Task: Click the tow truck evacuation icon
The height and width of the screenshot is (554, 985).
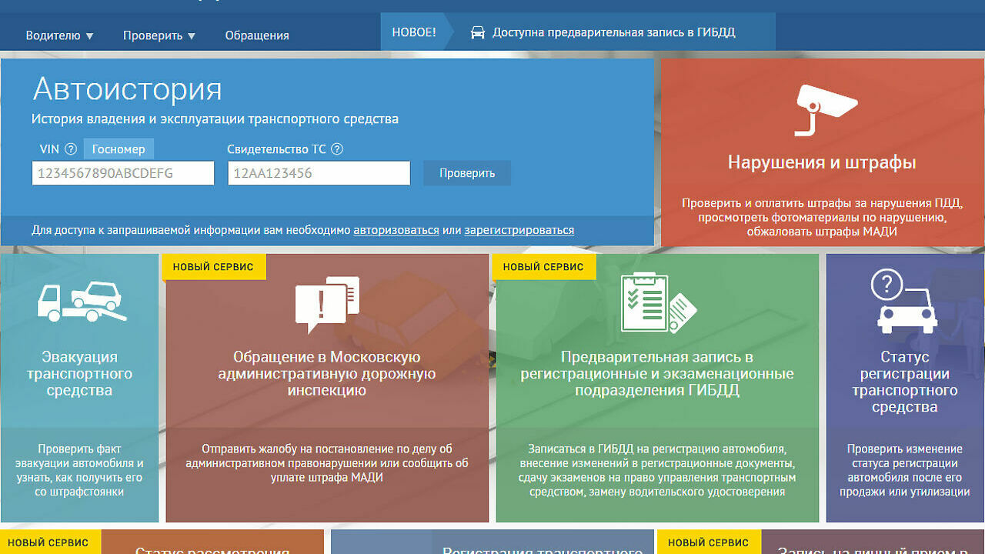Action: 82,302
